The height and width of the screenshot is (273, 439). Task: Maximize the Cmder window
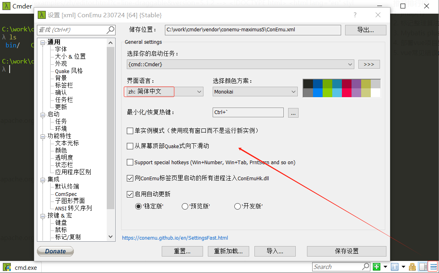403,6
